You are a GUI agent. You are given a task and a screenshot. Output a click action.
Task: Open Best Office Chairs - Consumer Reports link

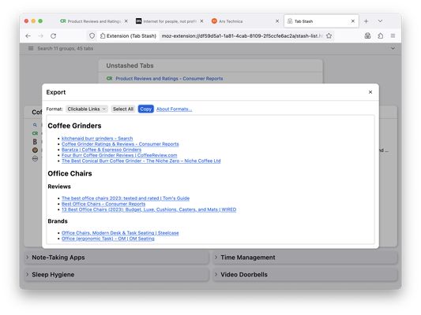[x=103, y=204]
